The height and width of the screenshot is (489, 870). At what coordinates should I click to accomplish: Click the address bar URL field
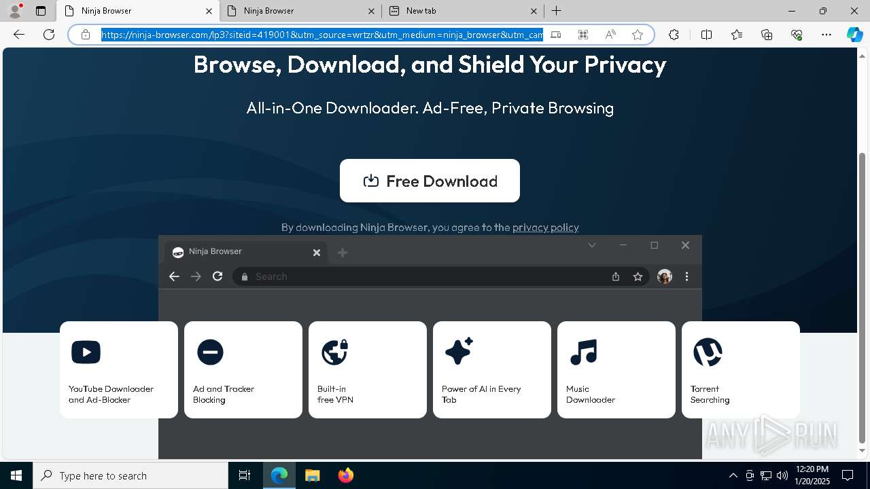click(321, 35)
